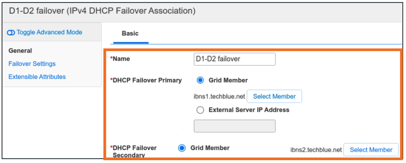The width and height of the screenshot is (406, 163).
Task: Switch to the Basic tab
Action: point(130,33)
